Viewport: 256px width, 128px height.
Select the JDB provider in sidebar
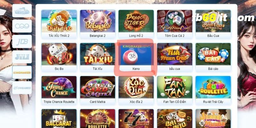coord(22,42)
